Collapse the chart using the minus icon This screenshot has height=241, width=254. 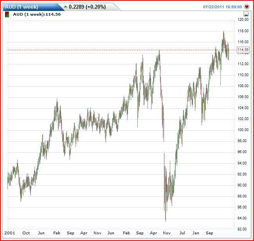[x=246, y=14]
